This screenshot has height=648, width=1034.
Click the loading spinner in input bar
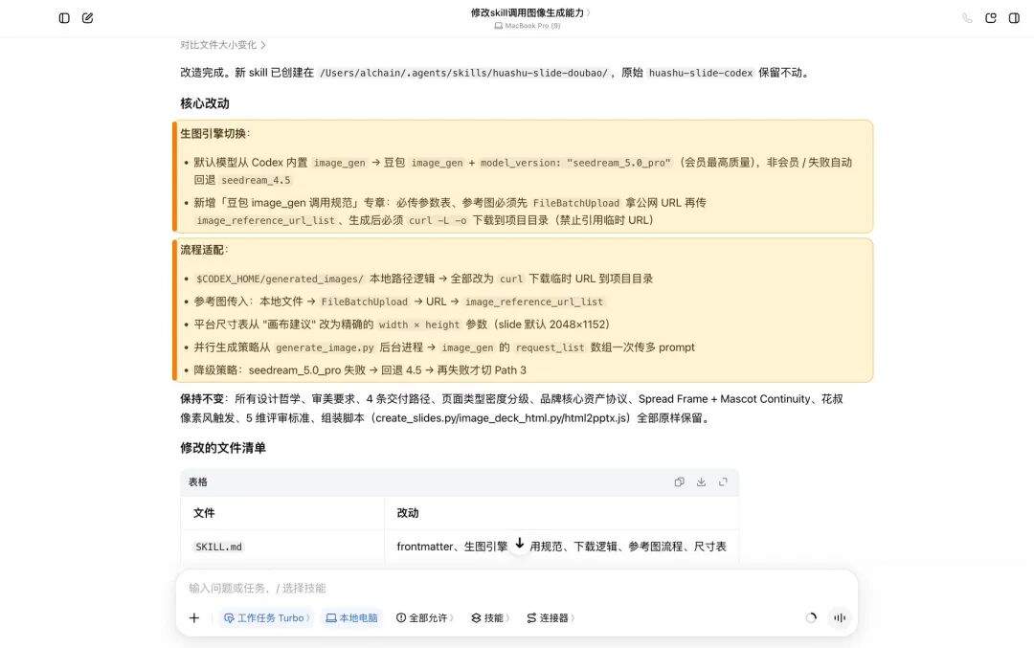coord(811,617)
